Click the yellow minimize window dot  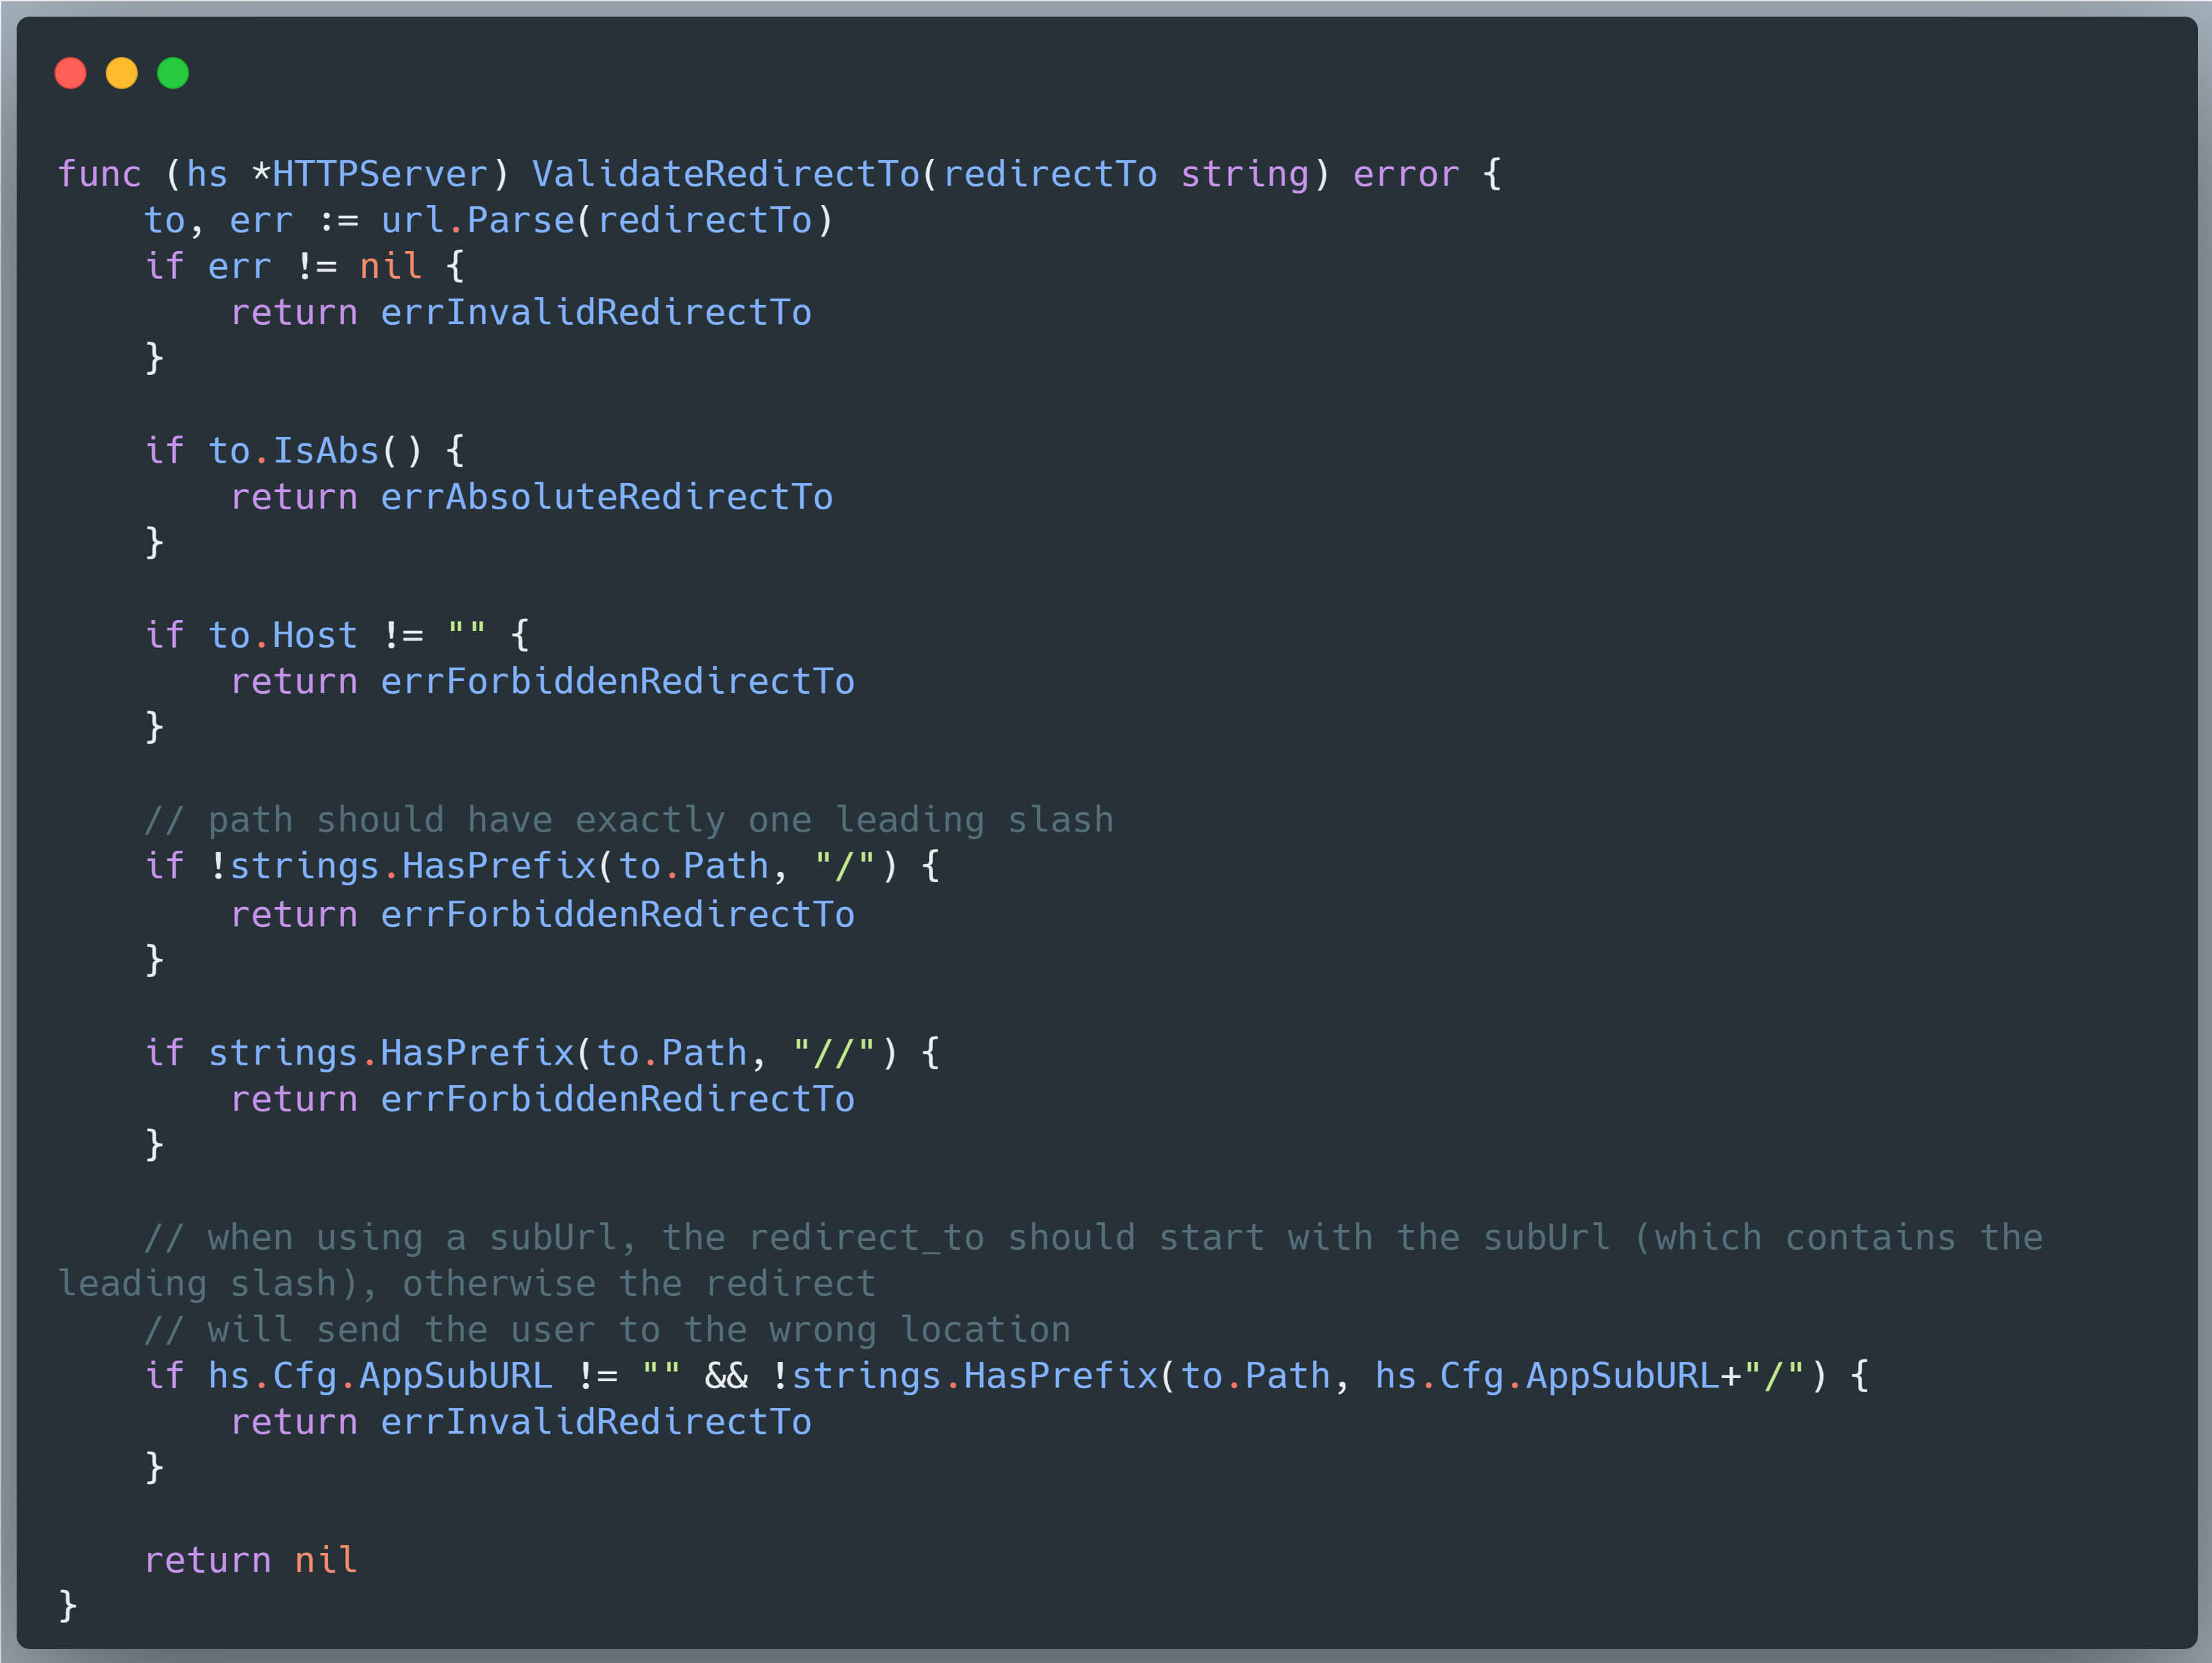[122, 73]
